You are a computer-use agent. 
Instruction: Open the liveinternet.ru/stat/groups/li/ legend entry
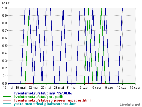[x=38, y=97]
